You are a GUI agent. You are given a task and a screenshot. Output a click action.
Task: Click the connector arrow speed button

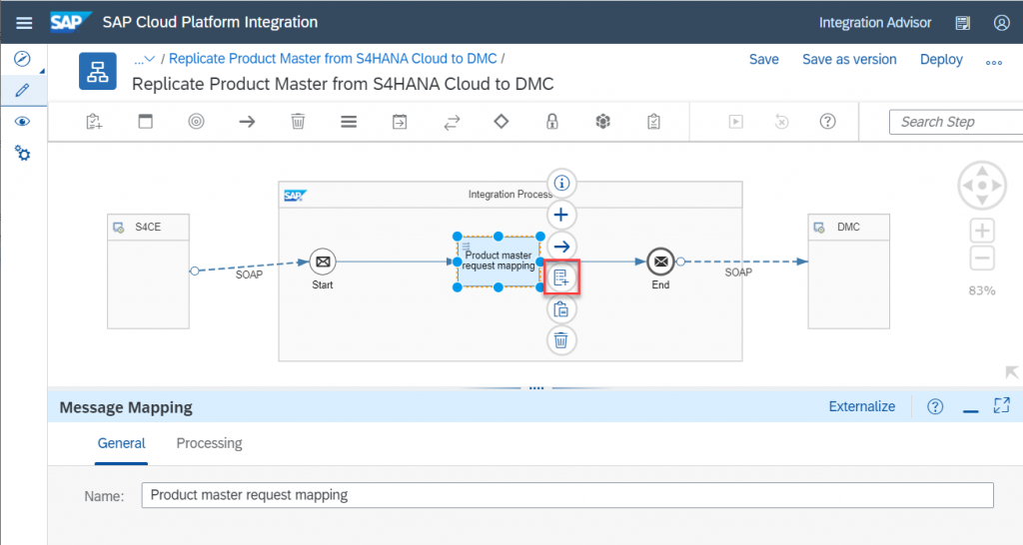coord(561,247)
